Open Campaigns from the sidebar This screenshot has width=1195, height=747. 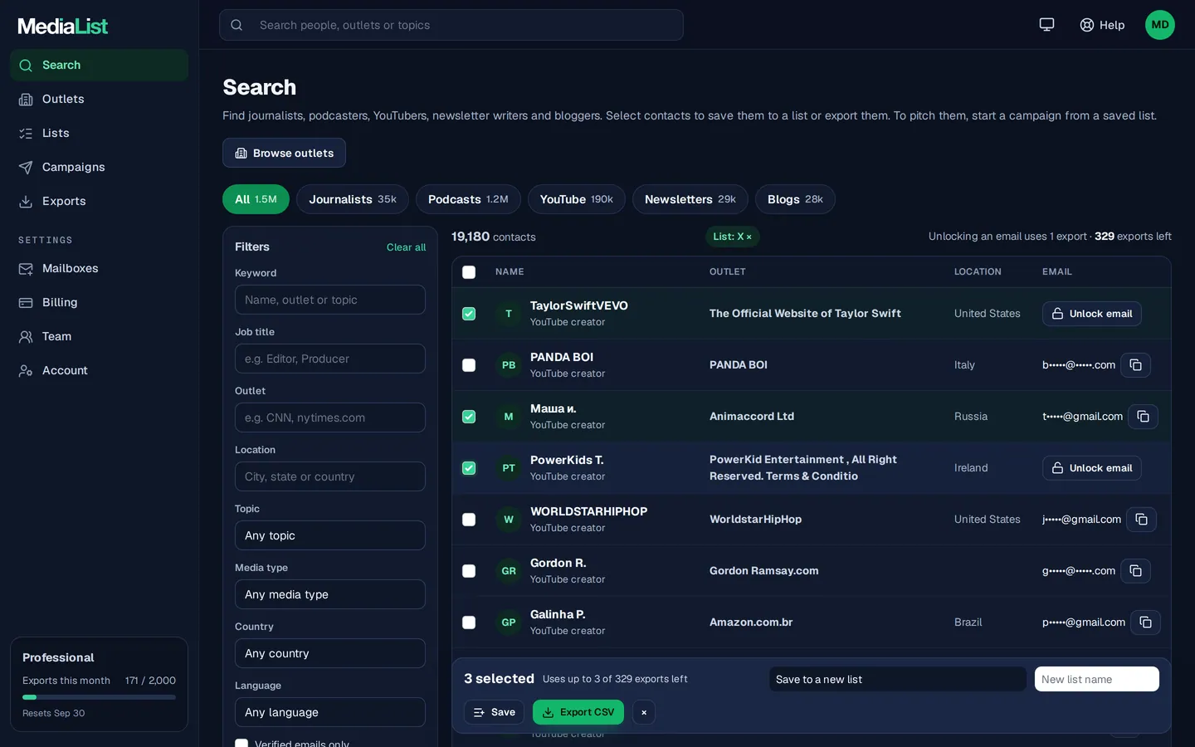pos(99,167)
